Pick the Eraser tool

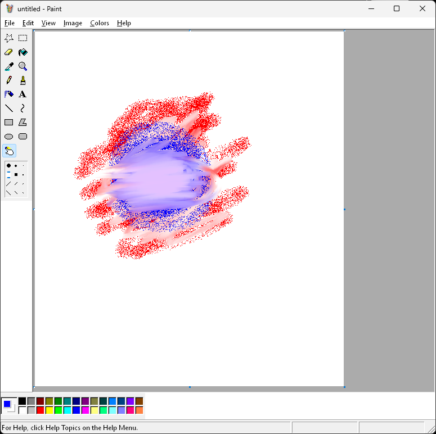click(x=9, y=52)
